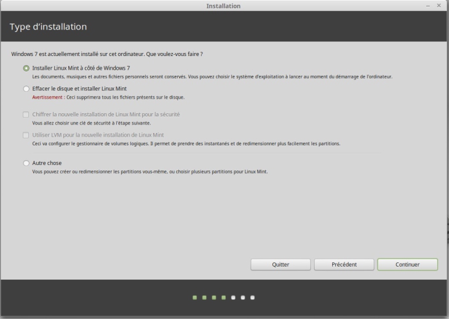Proceed with the Continuer button

(x=407, y=265)
